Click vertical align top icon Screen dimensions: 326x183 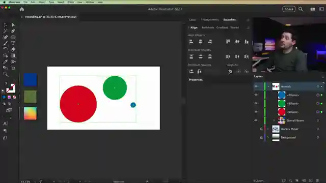(228, 42)
